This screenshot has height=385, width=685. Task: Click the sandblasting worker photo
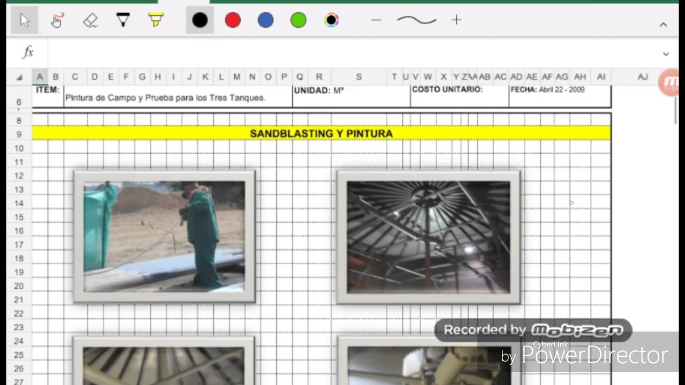pyautogui.click(x=164, y=236)
